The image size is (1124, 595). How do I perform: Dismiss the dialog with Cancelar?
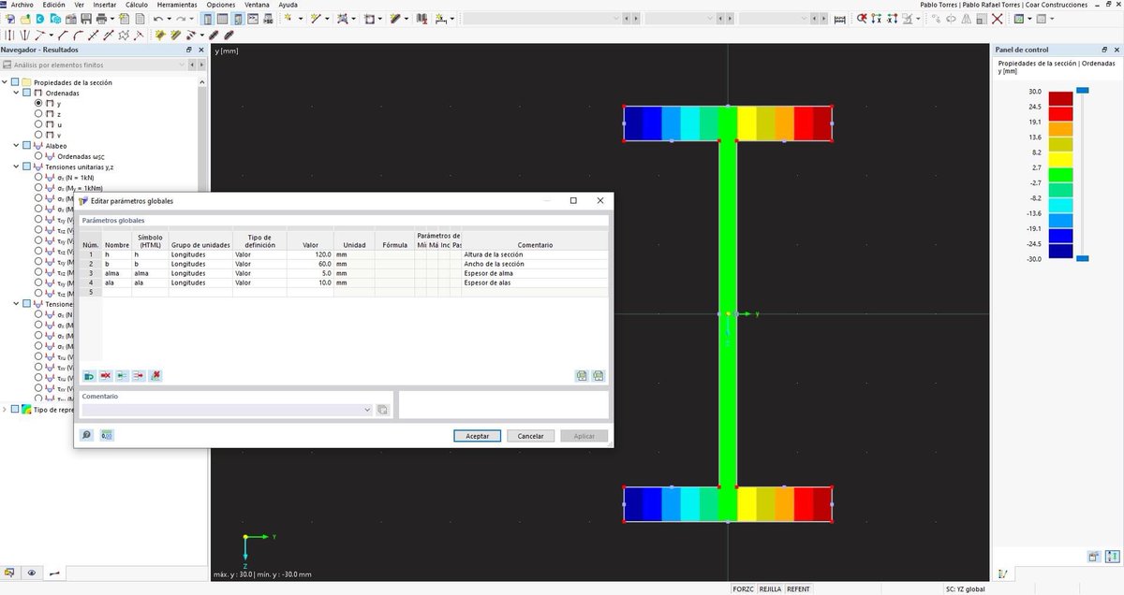532,435
